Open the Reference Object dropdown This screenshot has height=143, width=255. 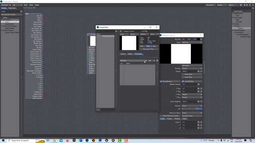click(192, 113)
